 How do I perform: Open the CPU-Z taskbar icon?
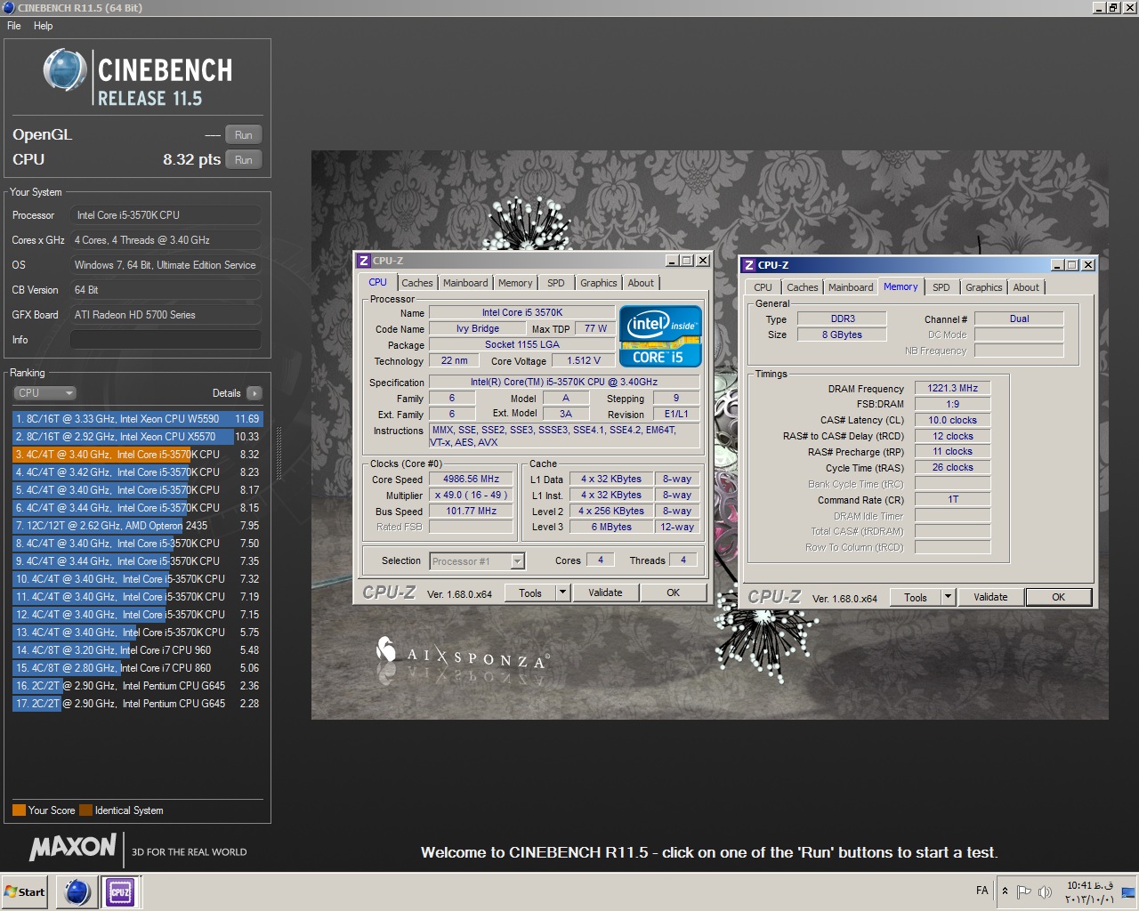120,891
